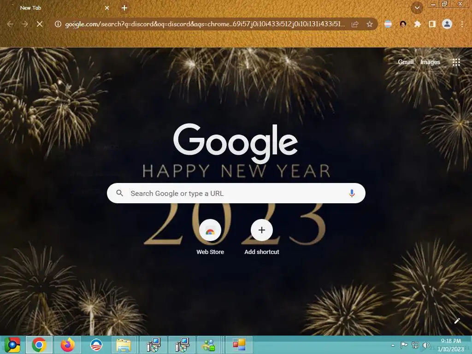The image size is (472, 354).
Task: Open the avatar face extension icon
Action: tap(403, 24)
